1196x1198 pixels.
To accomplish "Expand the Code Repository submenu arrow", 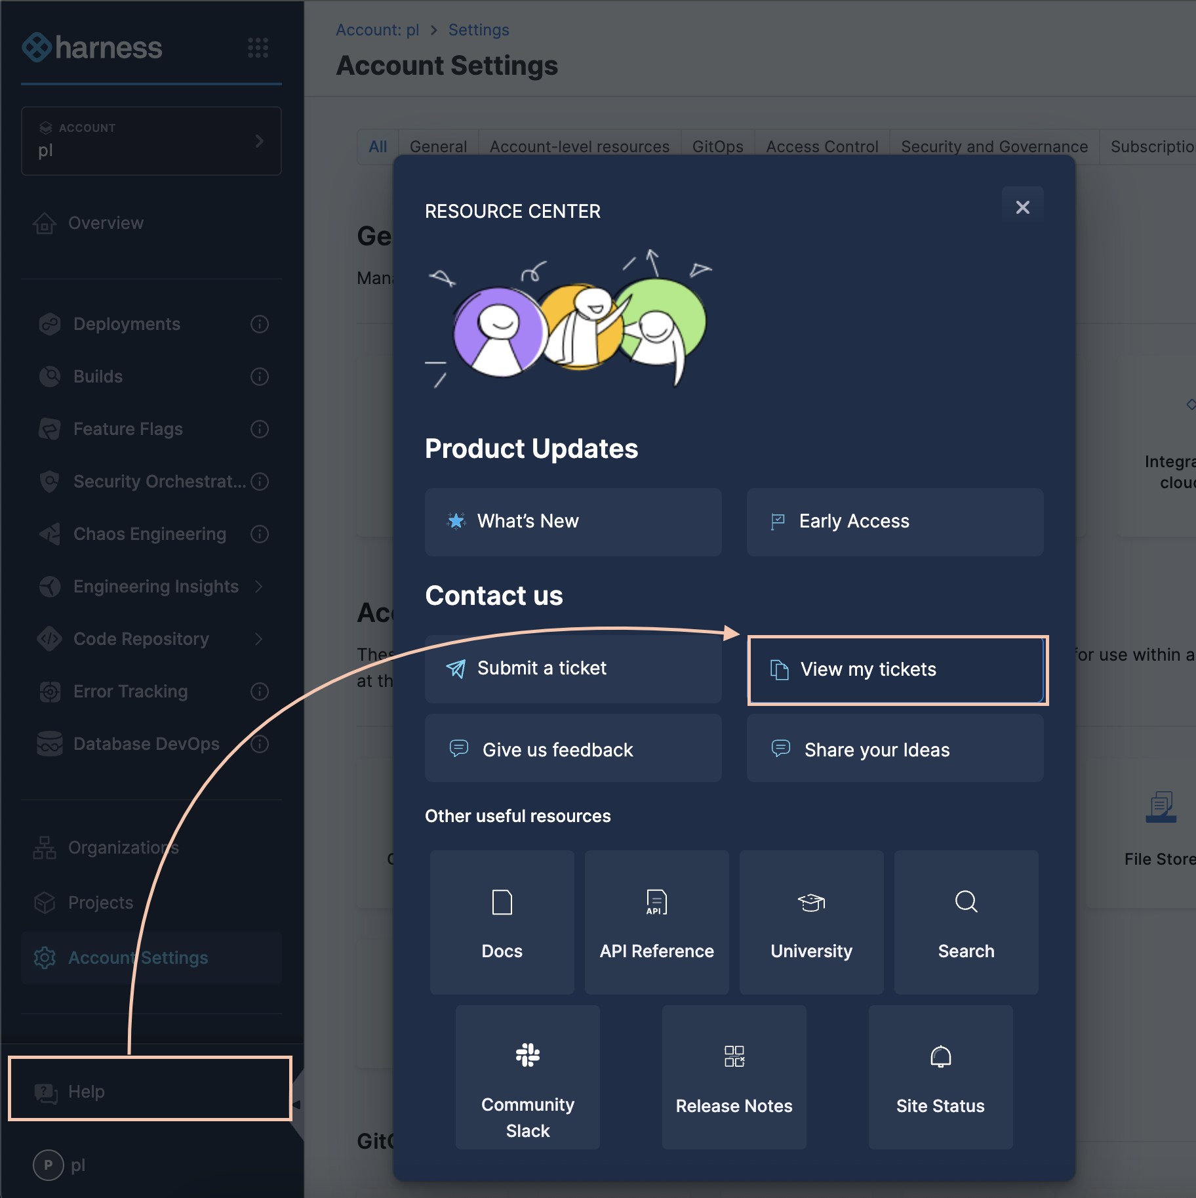I will [x=259, y=639].
